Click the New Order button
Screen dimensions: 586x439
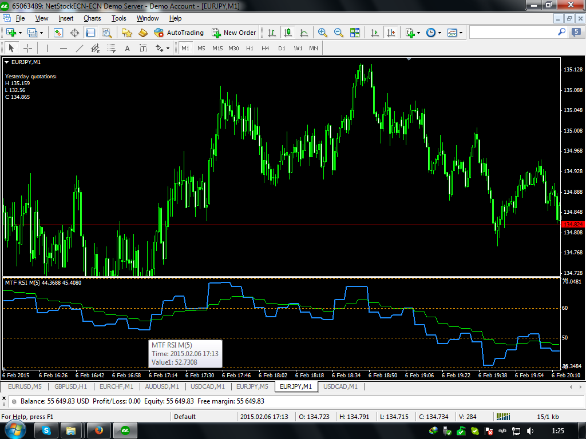[x=233, y=33]
